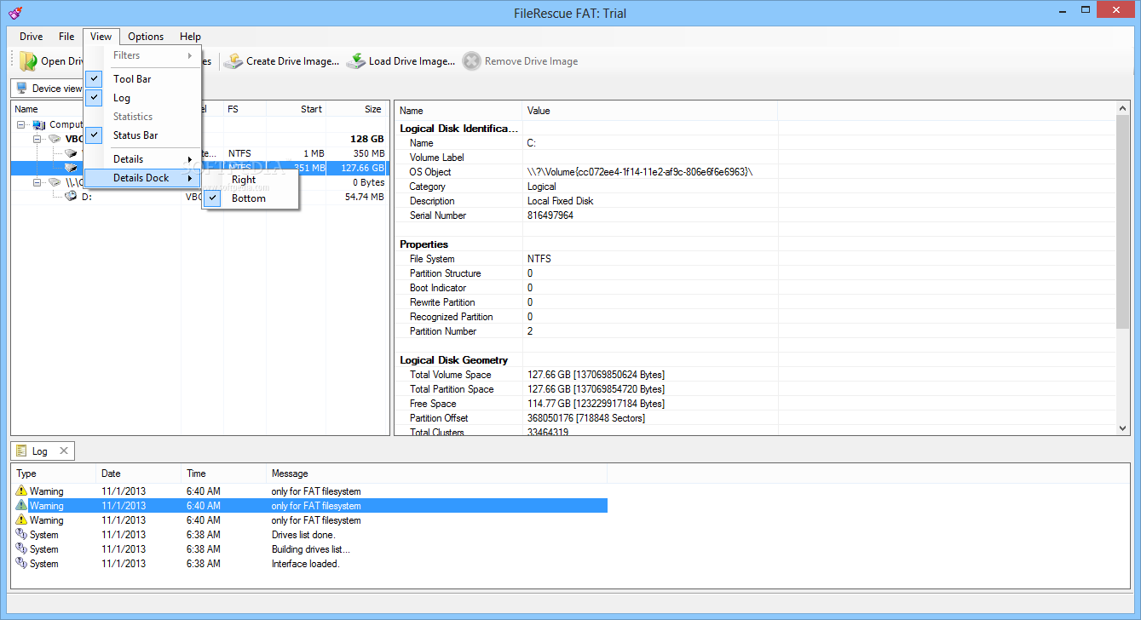The image size is (1141, 620).
Task: Open the Details submenu
Action: (142, 159)
